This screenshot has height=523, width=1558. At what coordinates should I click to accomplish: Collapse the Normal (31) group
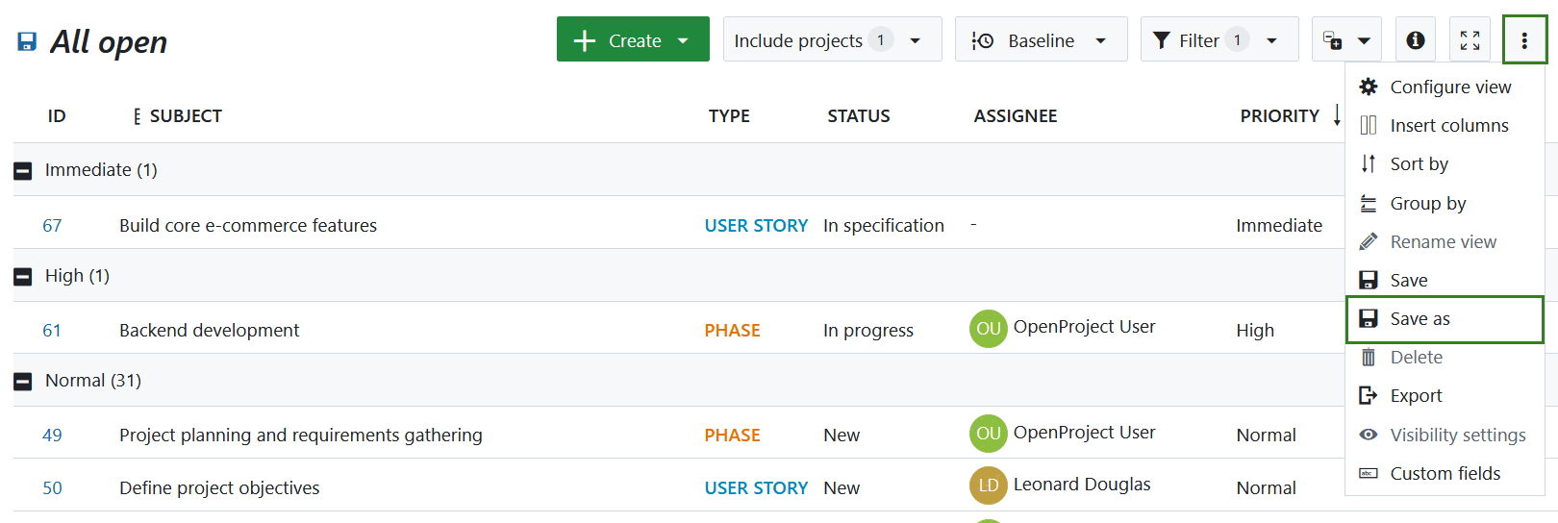pyautogui.click(x=23, y=382)
